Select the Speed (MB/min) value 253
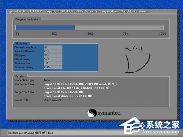The image size is (183, 137). tap(53, 51)
